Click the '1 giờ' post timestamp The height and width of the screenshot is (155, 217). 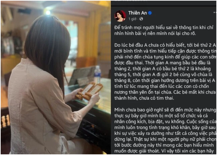(132, 19)
